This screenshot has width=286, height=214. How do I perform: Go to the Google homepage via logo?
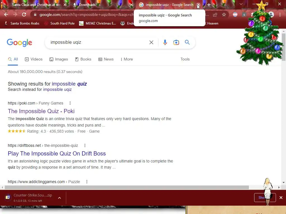pyautogui.click(x=19, y=43)
